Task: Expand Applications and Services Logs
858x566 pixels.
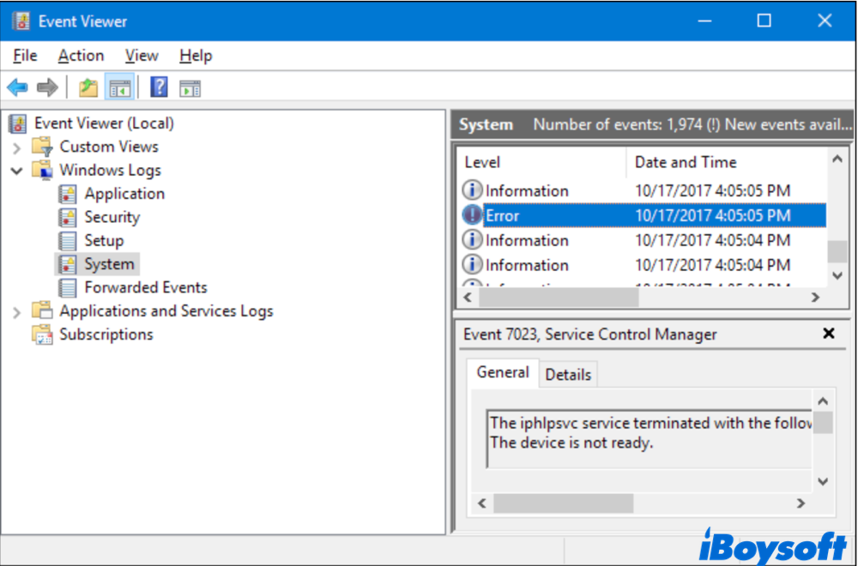Action: 17,312
